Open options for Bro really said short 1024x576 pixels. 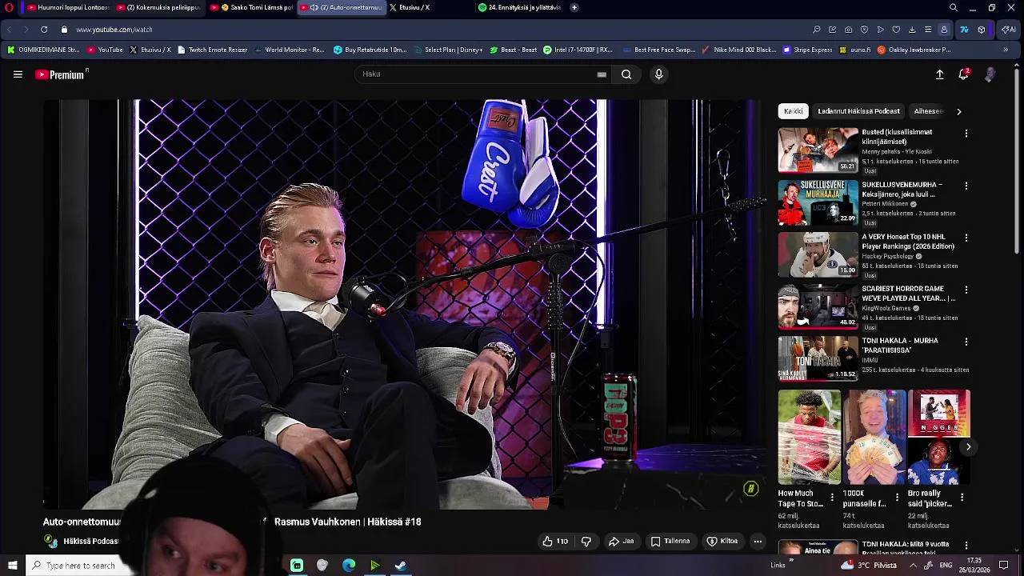[962, 498]
